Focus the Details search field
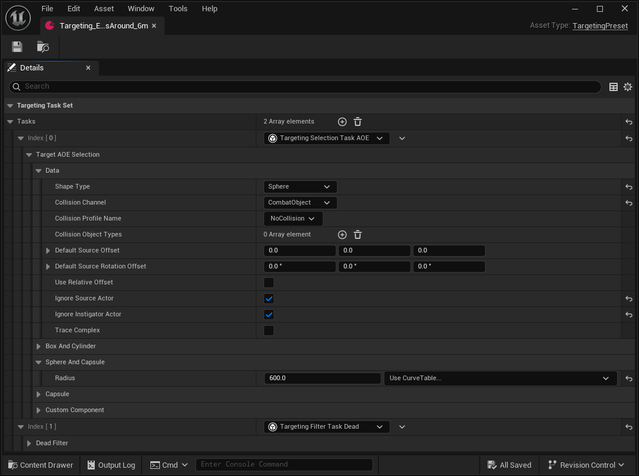The height and width of the screenshot is (476, 639). 305,87
